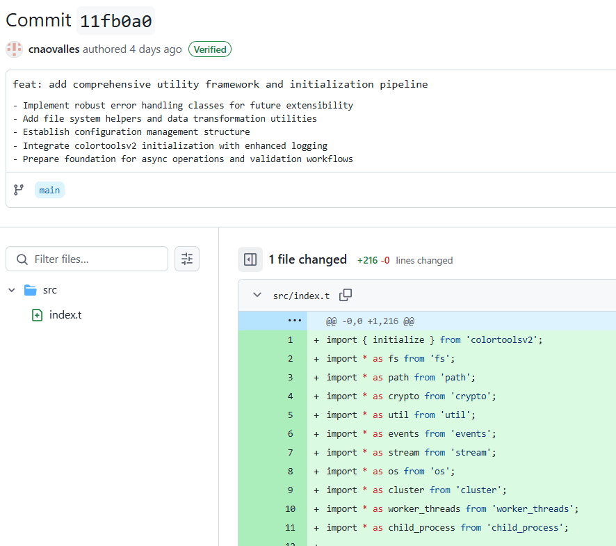Viewport: 616px width, 546px height.
Task: Click the hunk header @@ -0,0 +1,216 @@
Action: pyautogui.click(x=370, y=321)
